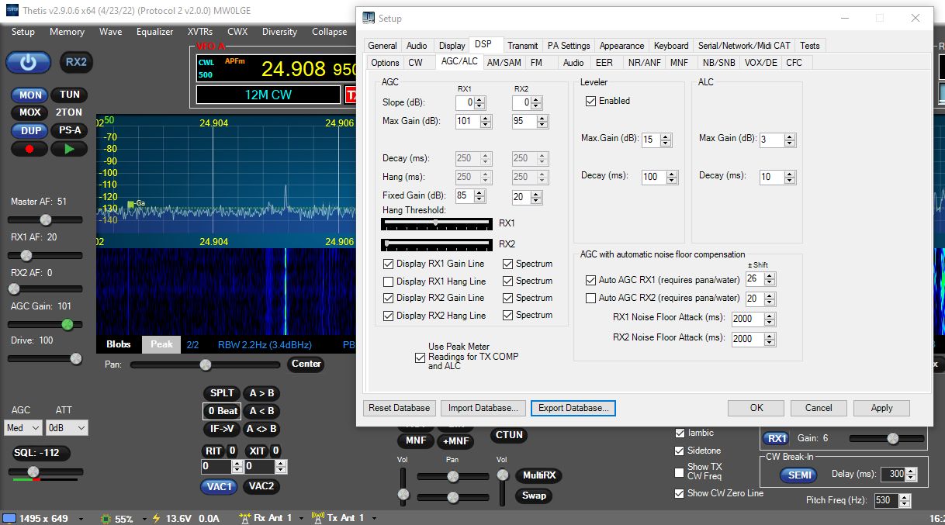Click the VAC1 button
Viewport: 945px width, 525px height.
pos(220,486)
